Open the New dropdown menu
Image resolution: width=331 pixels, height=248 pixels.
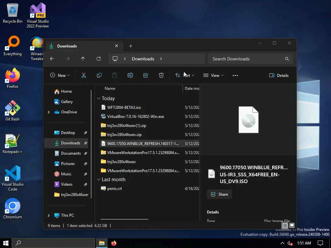point(60,76)
